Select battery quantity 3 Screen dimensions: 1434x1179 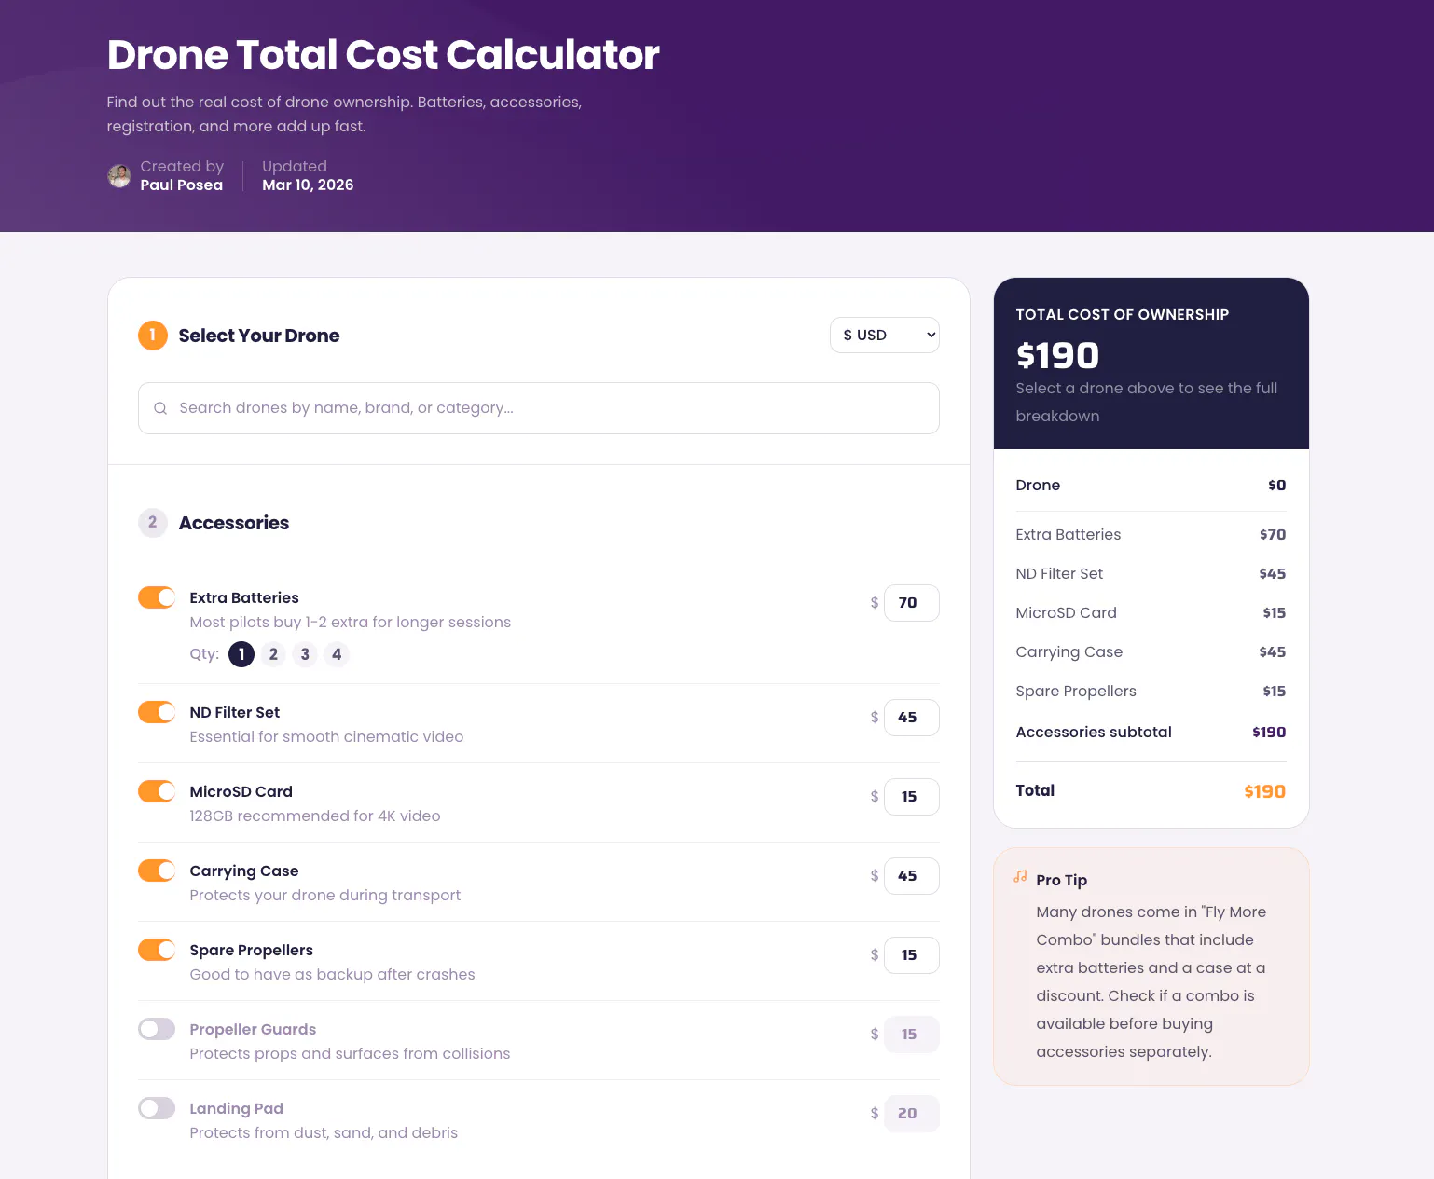click(x=305, y=654)
